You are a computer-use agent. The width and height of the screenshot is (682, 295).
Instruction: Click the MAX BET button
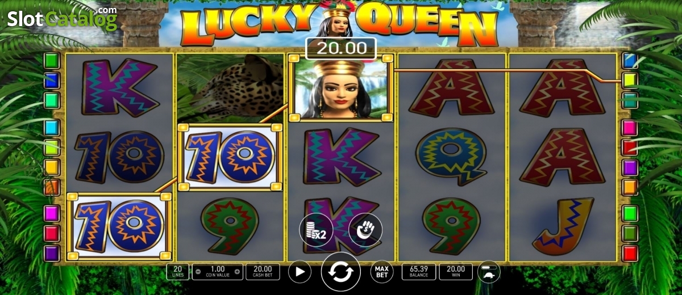point(382,272)
